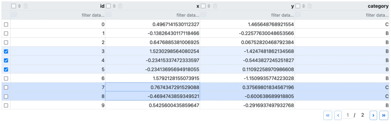Click the previous page arrow button

coord(338,115)
